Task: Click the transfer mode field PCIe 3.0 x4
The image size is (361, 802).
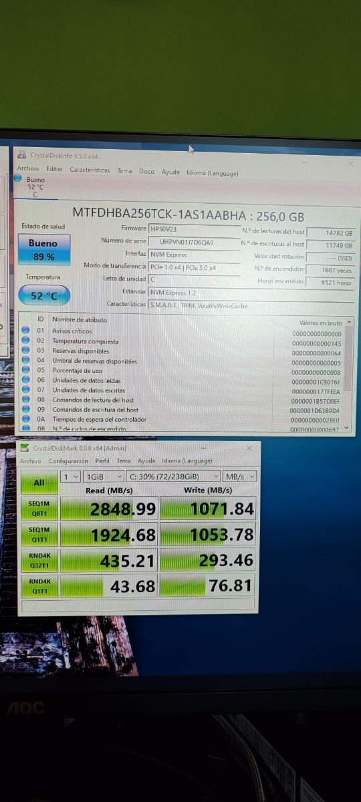Action: (x=194, y=267)
